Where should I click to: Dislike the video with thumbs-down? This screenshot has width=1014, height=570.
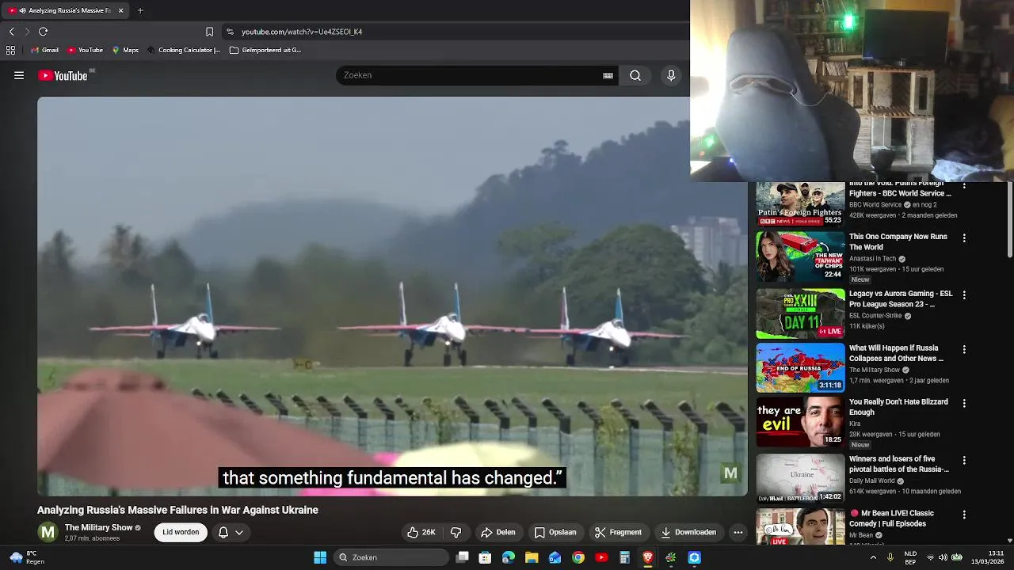pyautogui.click(x=456, y=532)
